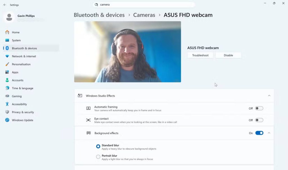Click the ASUS FHD webcam breadcrumb title
The image size is (288, 170).
pyautogui.click(x=188, y=15)
